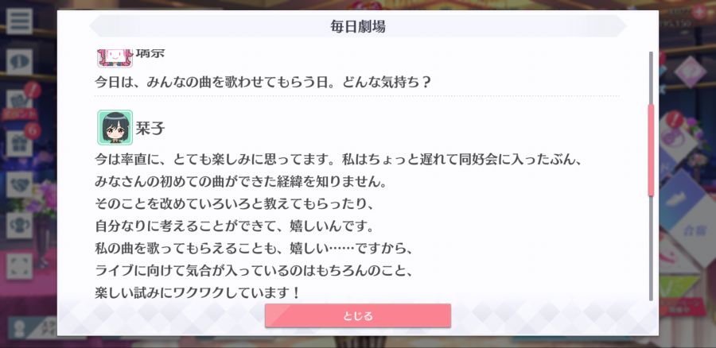Tap the 璃奈 board avatar

(115, 58)
